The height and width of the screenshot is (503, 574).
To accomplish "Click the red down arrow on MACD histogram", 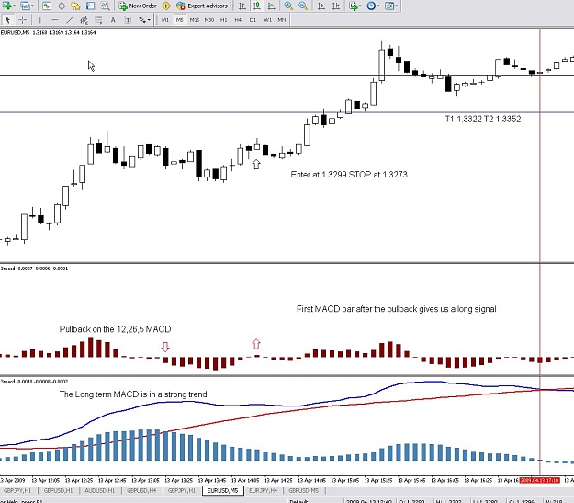I will click(165, 348).
